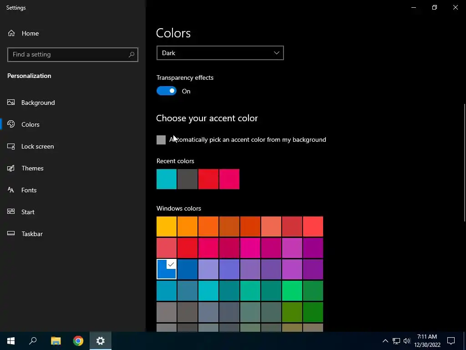Click the Find a setting search box

[x=73, y=55]
